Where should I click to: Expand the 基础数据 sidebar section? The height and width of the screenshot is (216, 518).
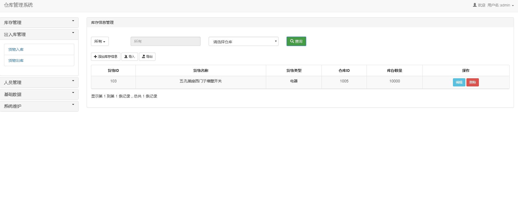(39, 94)
